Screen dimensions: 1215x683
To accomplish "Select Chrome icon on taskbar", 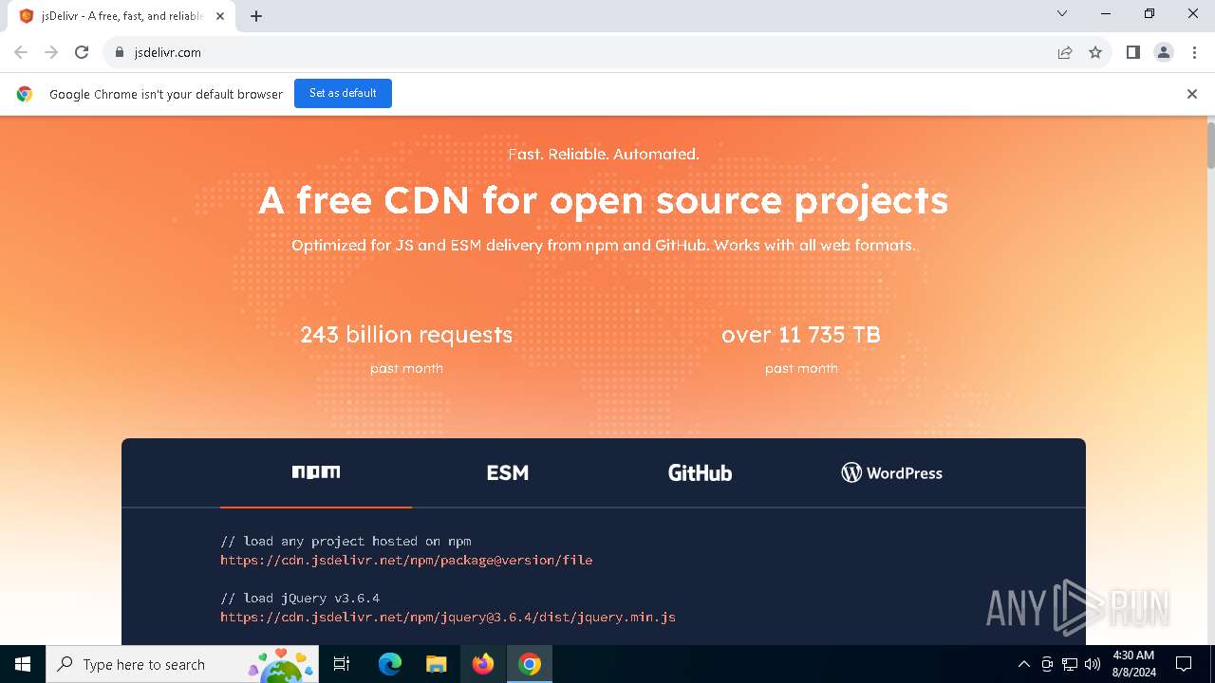I will 530,664.
